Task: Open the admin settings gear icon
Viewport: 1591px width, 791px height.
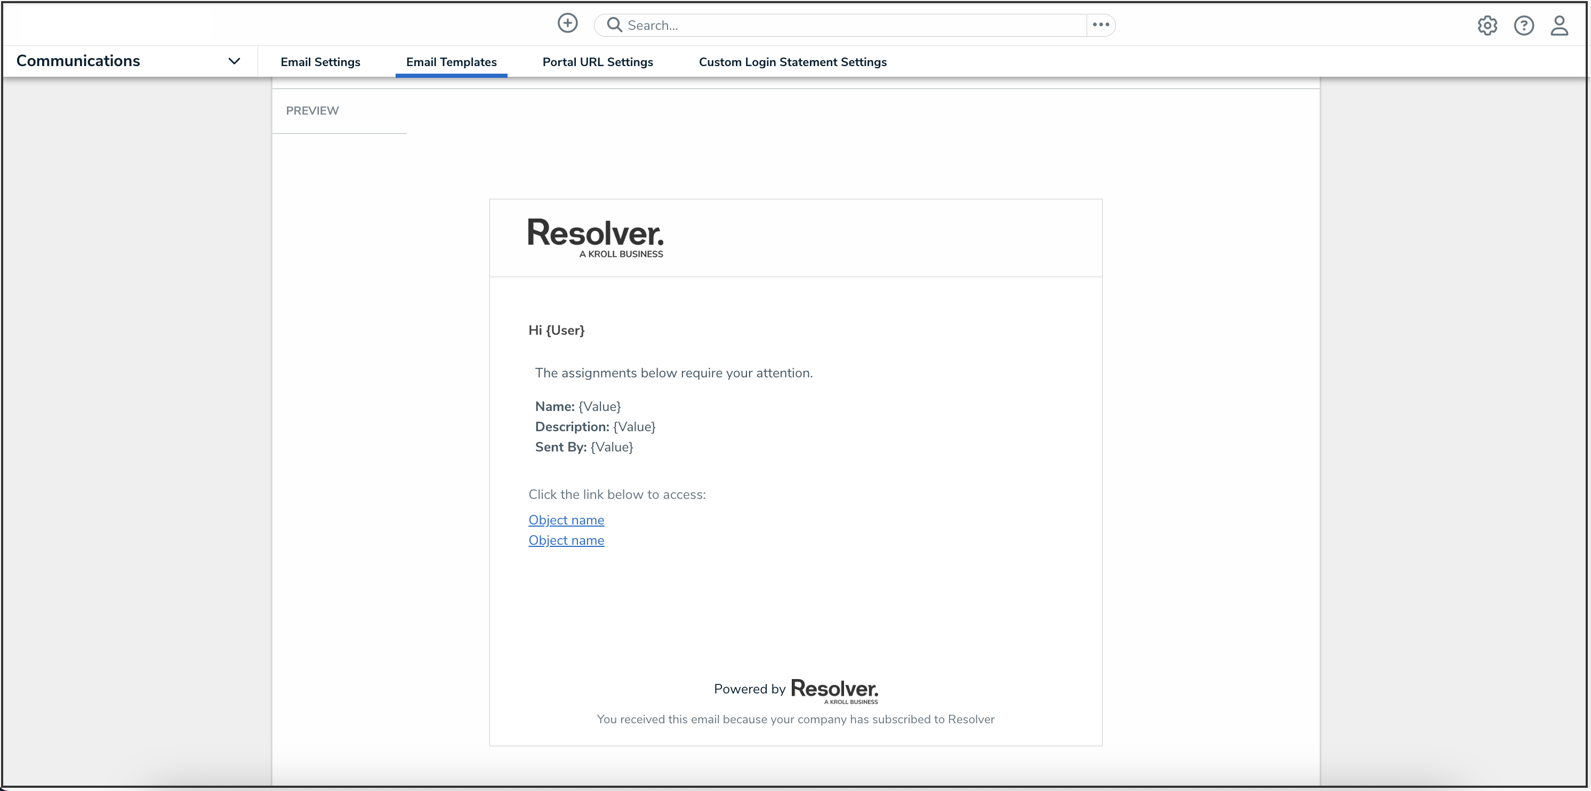Action: (x=1487, y=25)
